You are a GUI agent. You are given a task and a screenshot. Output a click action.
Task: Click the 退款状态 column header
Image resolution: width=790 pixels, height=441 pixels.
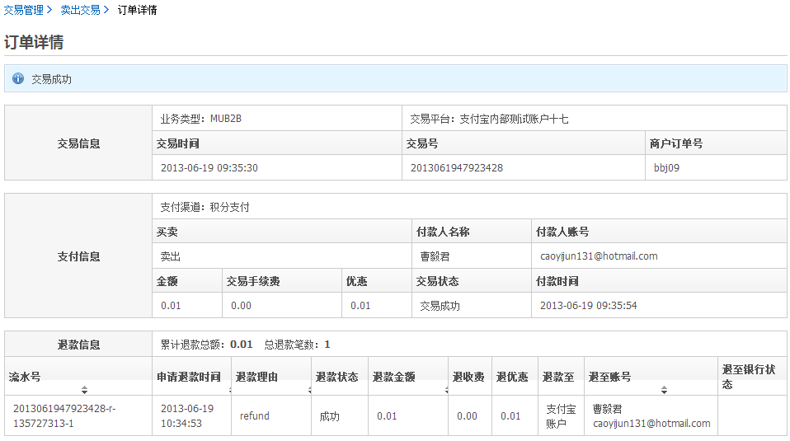click(x=336, y=377)
